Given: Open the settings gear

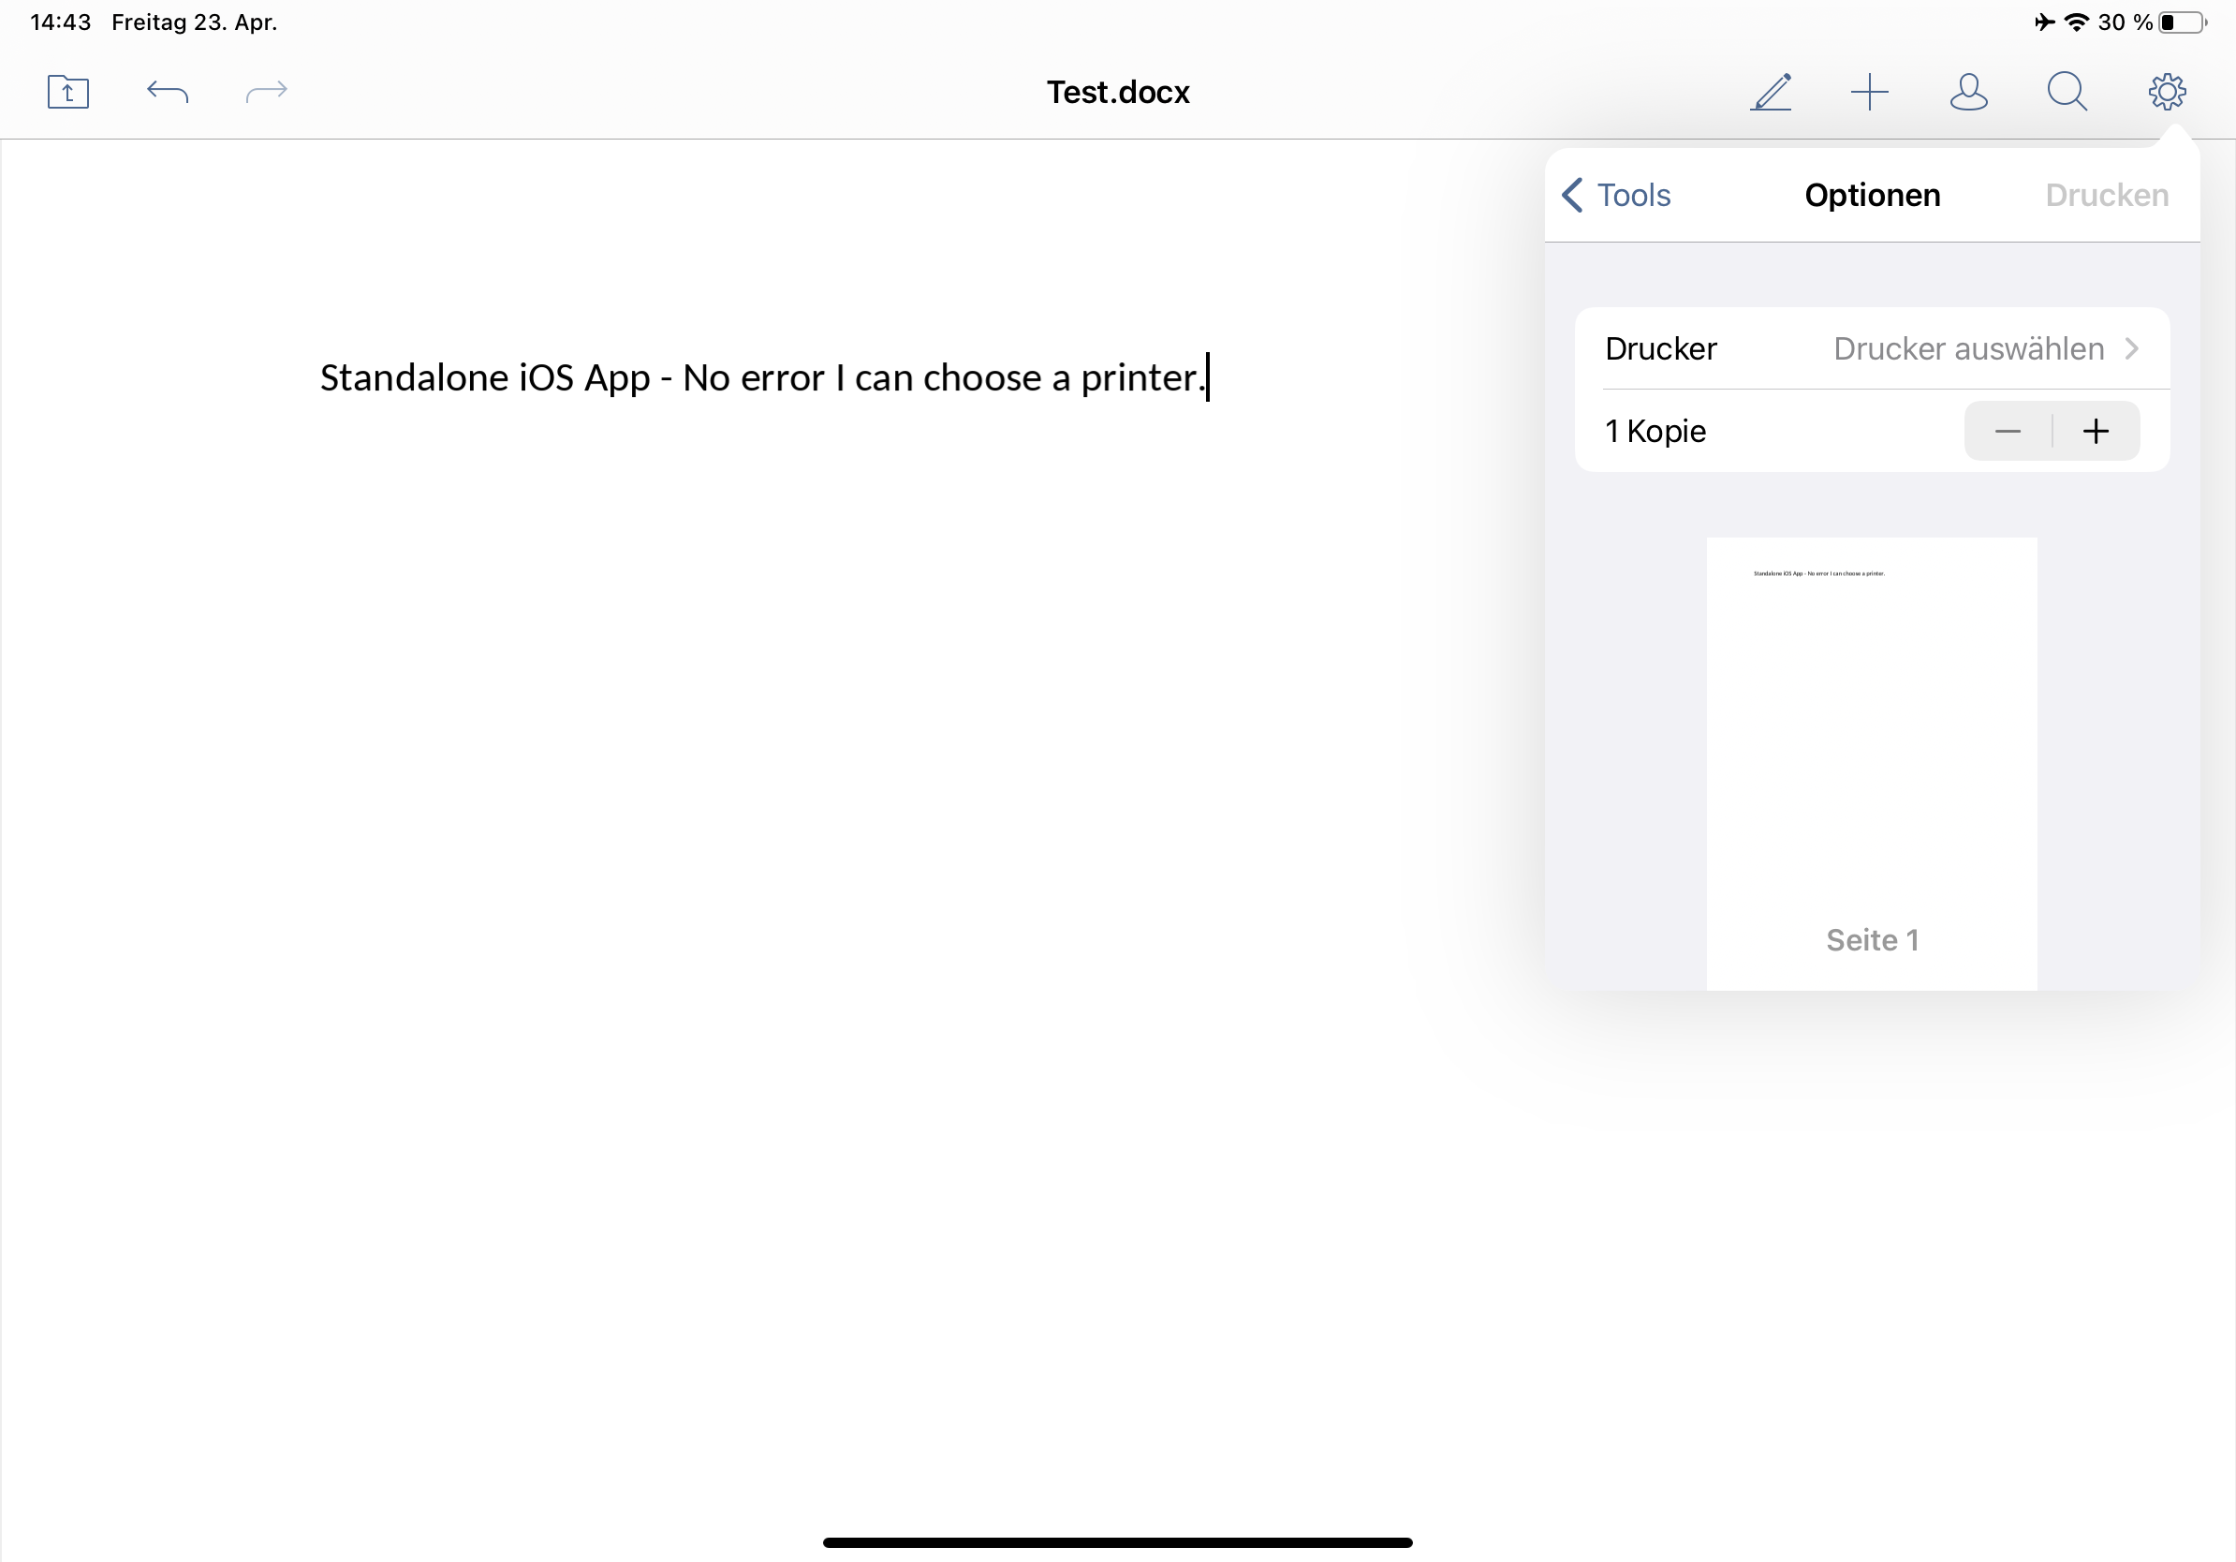Looking at the screenshot, I should coord(2167,92).
